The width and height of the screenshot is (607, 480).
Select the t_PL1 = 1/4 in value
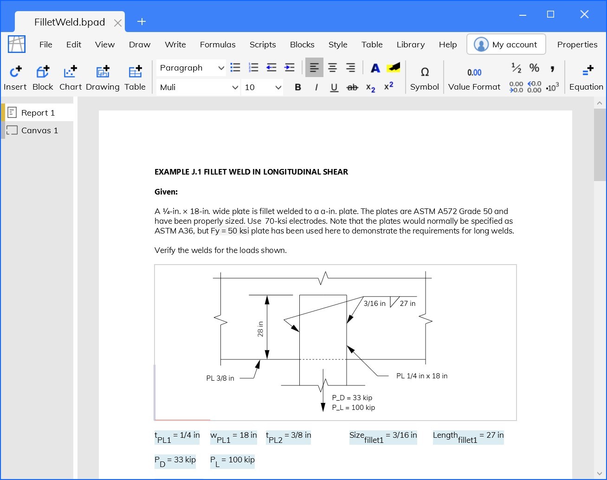(177, 437)
